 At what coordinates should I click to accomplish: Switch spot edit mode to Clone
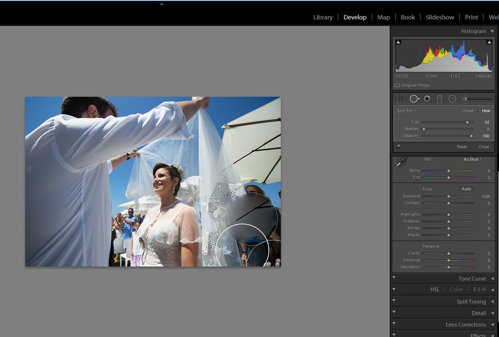(x=468, y=111)
